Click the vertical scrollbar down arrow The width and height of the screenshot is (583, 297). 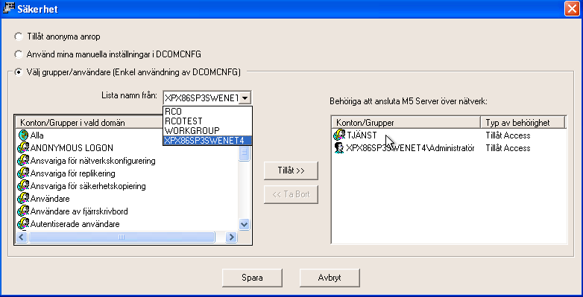pos(244,224)
